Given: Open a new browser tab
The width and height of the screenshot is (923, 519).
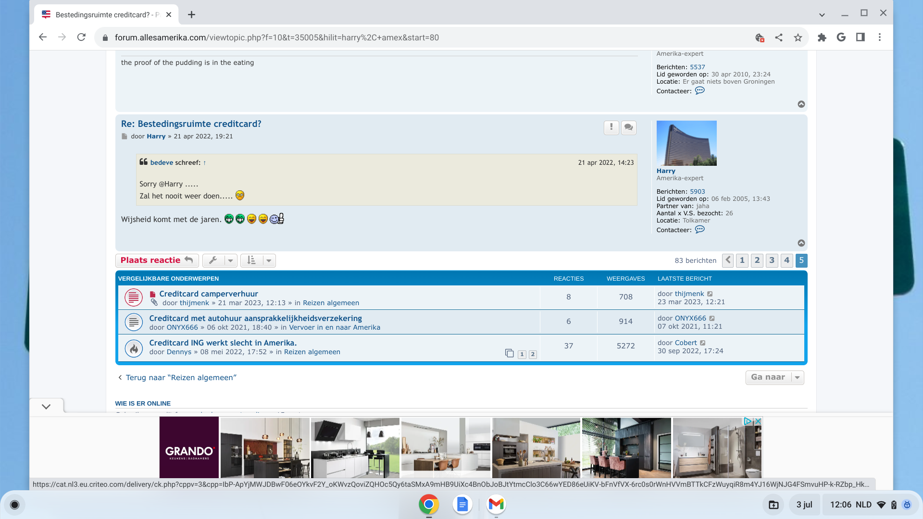Looking at the screenshot, I should [191, 14].
